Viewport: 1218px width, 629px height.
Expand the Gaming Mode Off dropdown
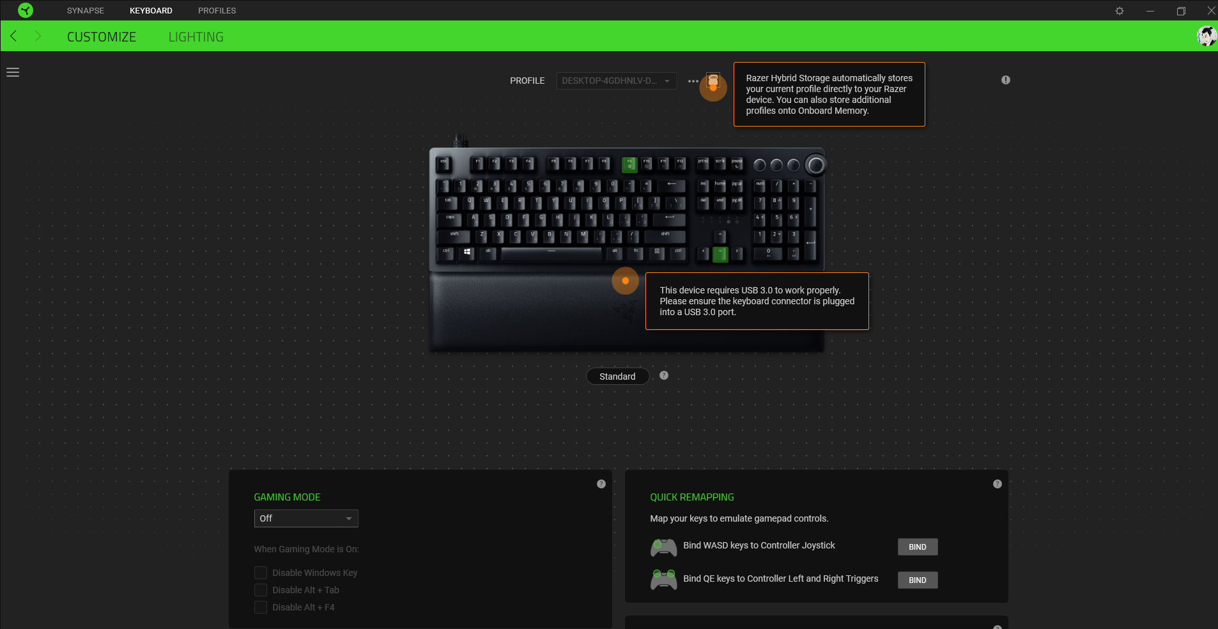point(306,518)
